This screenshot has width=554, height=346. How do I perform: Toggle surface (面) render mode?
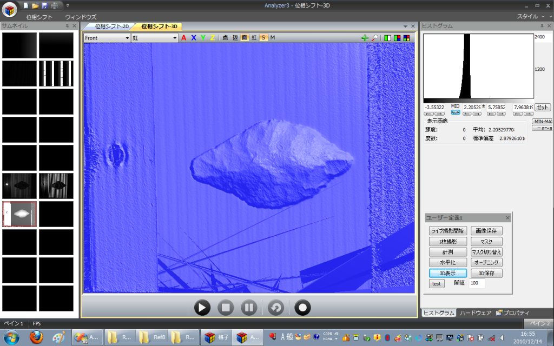(245, 38)
